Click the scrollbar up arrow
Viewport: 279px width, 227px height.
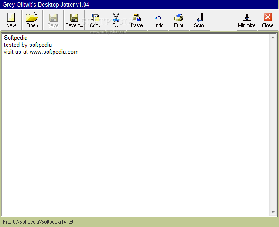[x=273, y=38]
